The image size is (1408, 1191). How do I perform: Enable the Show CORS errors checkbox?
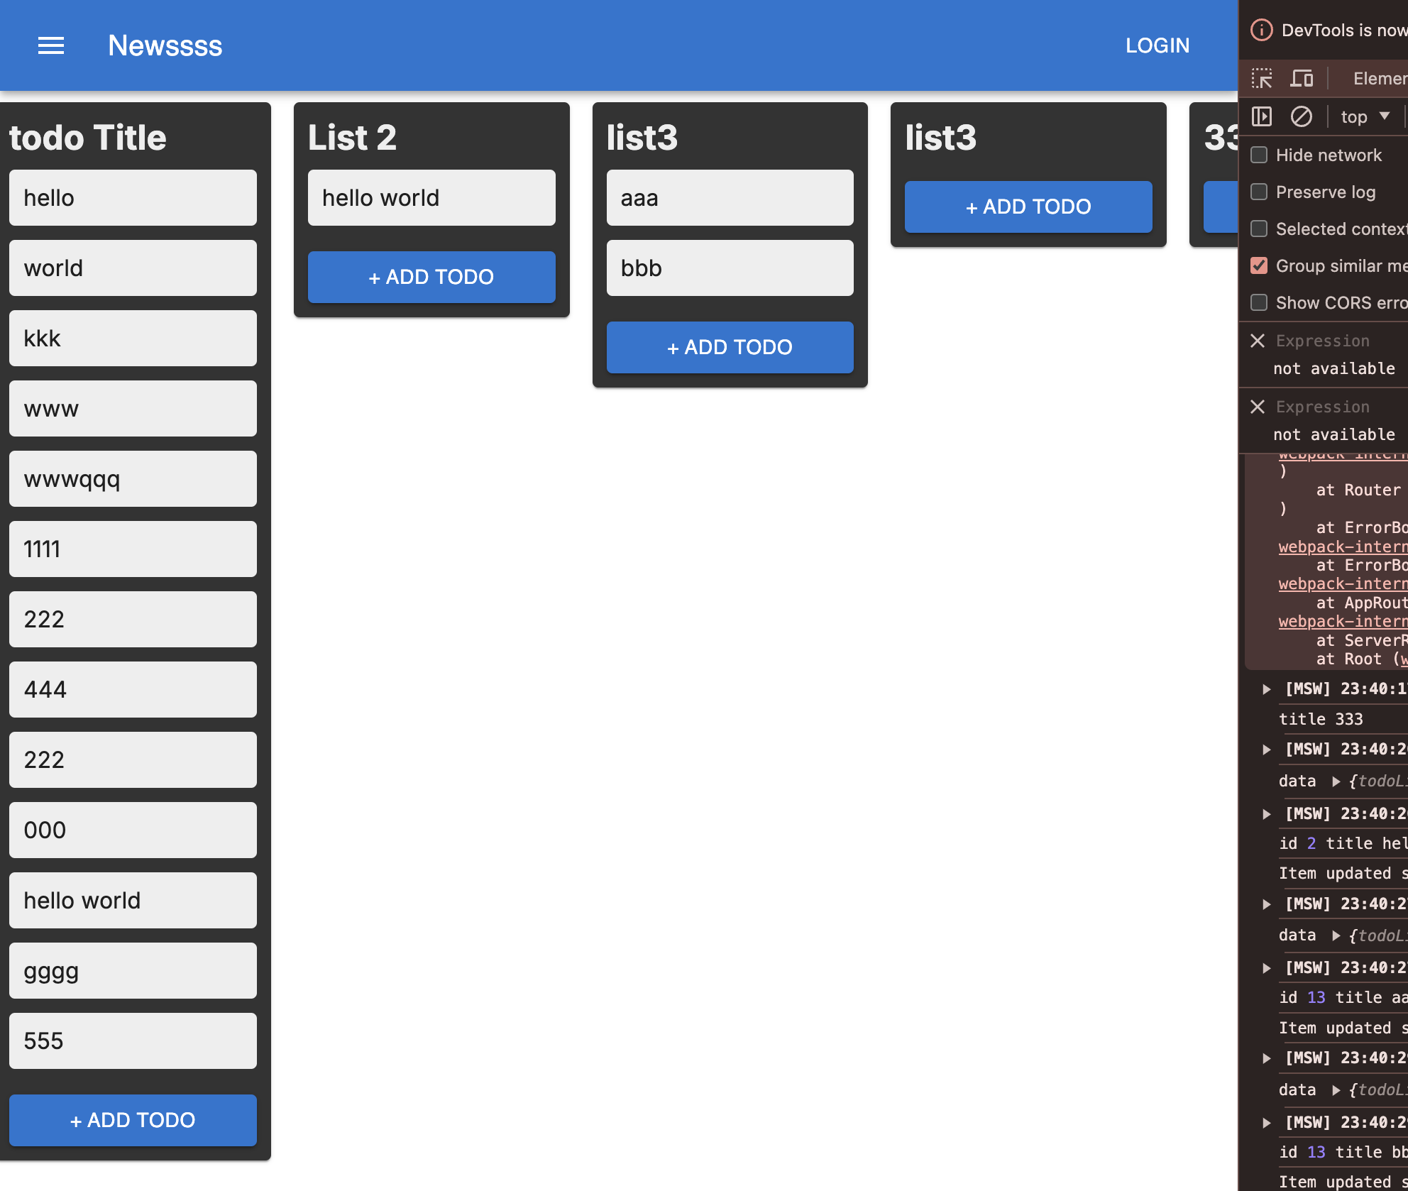point(1259,302)
